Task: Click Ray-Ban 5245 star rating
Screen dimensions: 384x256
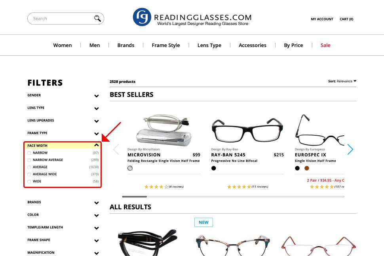Action: tap(239, 187)
